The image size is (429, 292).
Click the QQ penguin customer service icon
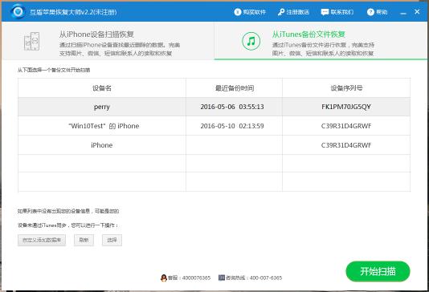coord(164,278)
